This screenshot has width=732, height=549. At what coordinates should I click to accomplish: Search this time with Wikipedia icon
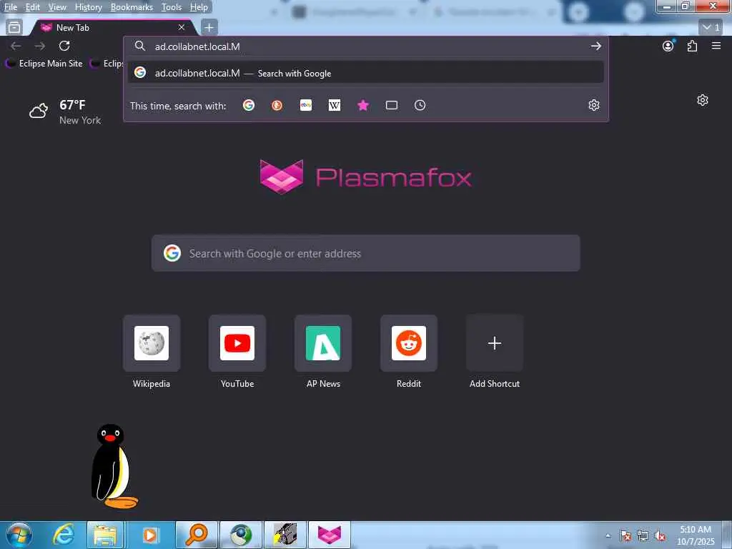[x=335, y=106]
